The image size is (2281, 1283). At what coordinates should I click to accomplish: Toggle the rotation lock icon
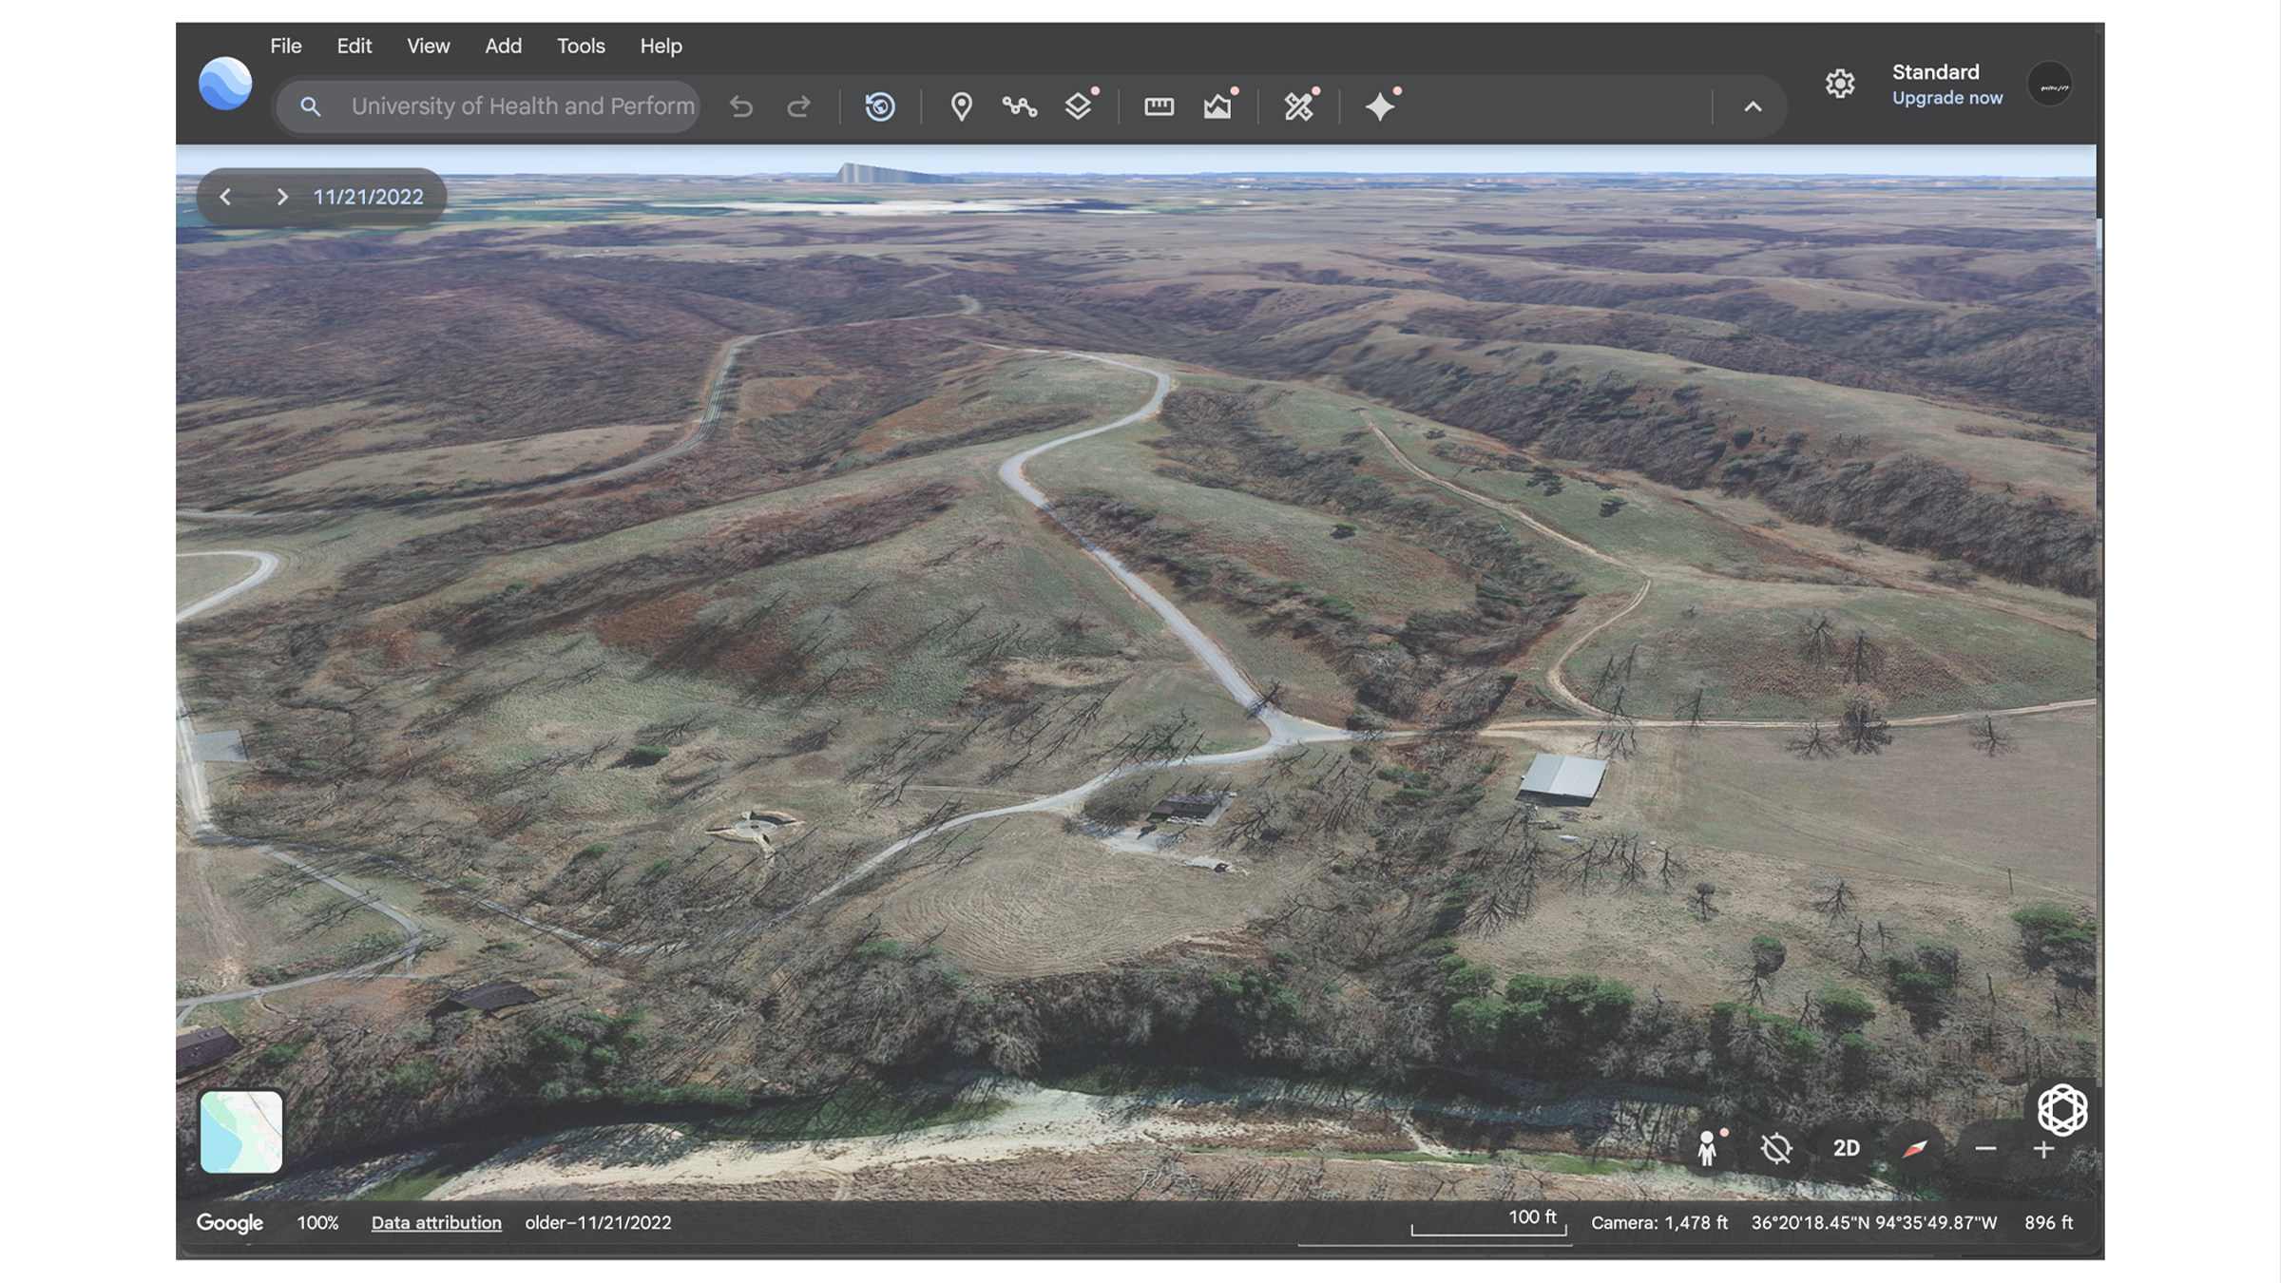[1775, 1148]
